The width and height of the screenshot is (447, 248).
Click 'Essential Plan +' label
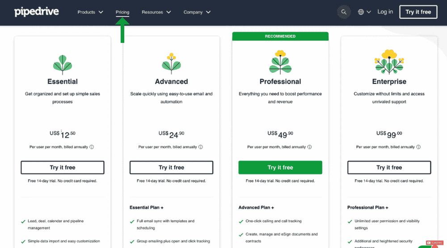pos(147,207)
